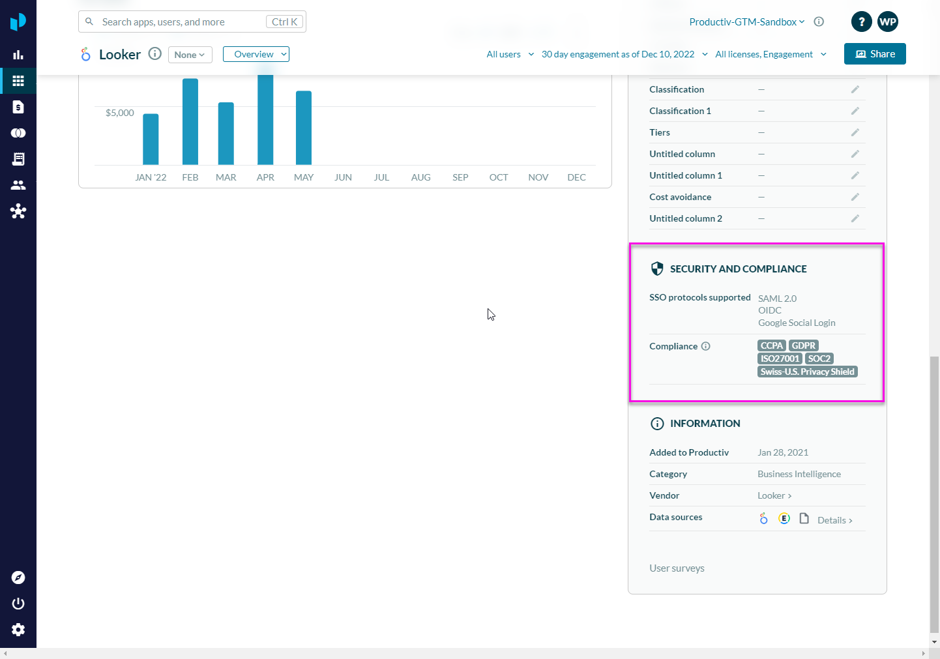
Task: Click the Google Social Login text
Action: [797, 323]
